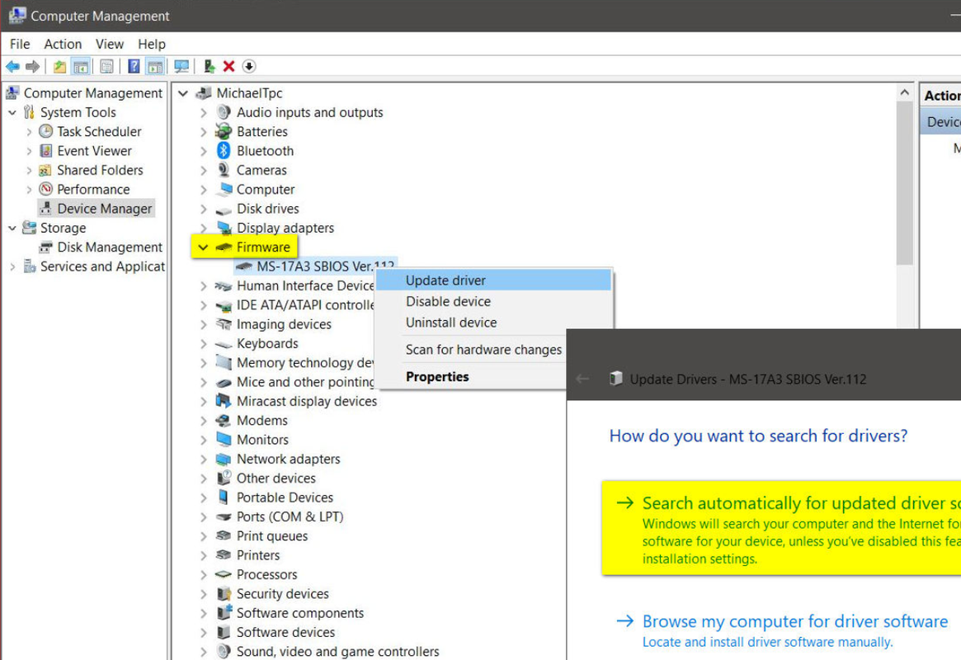Screen dimensions: 961x660
Task: Click the Help question-mark toolbar icon
Action: [x=134, y=66]
